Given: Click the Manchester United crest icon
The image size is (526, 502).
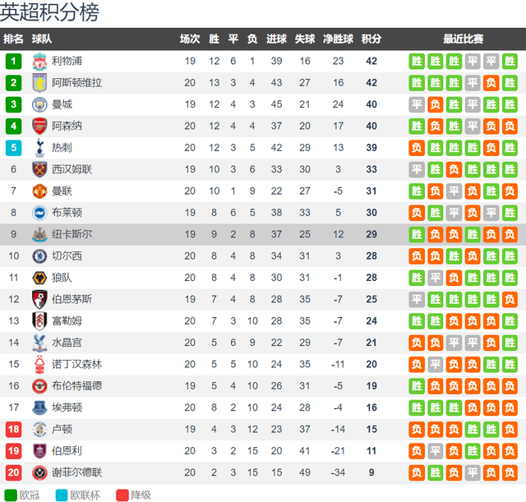Looking at the screenshot, I should (39, 191).
